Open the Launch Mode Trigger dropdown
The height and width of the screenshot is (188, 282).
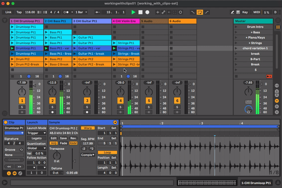point(37,133)
